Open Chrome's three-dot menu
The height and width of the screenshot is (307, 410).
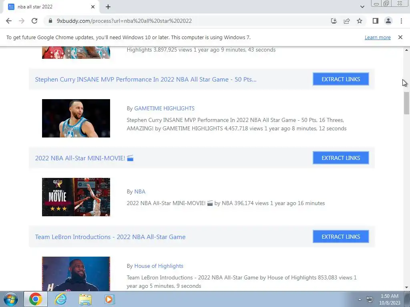401,21
